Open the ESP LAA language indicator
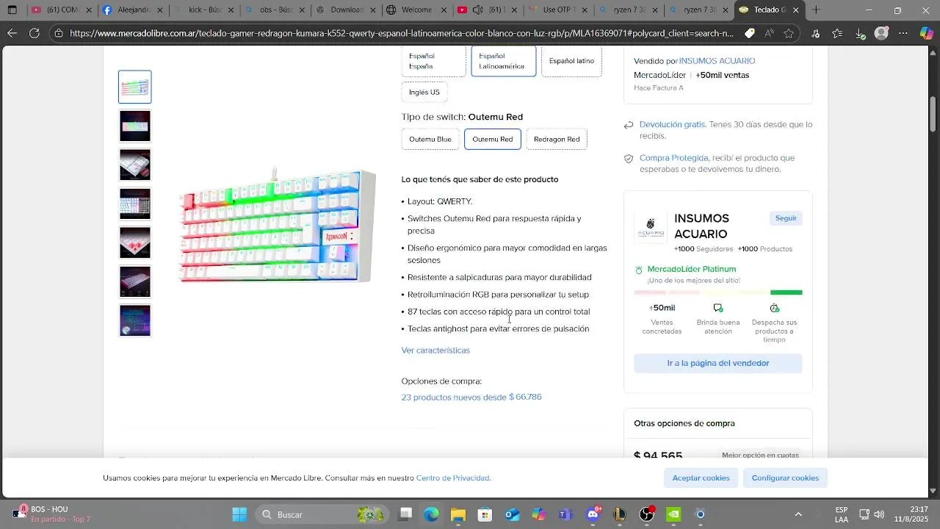This screenshot has width=940, height=529. pos(842,514)
